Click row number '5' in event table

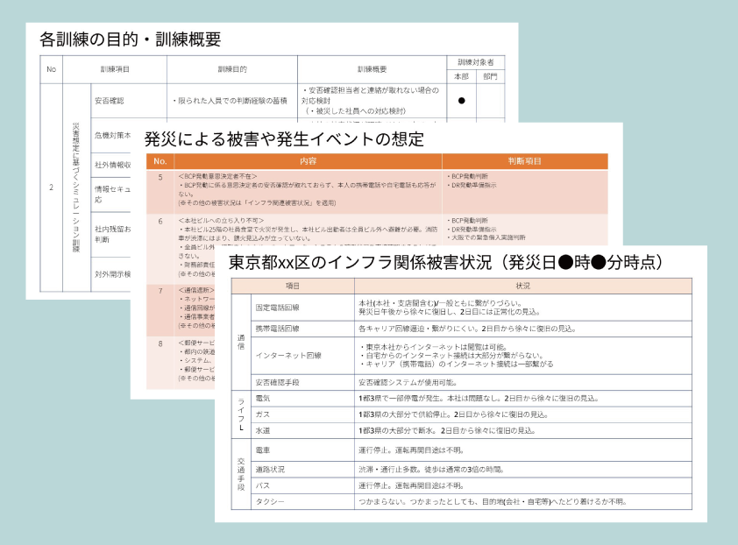pyautogui.click(x=160, y=177)
